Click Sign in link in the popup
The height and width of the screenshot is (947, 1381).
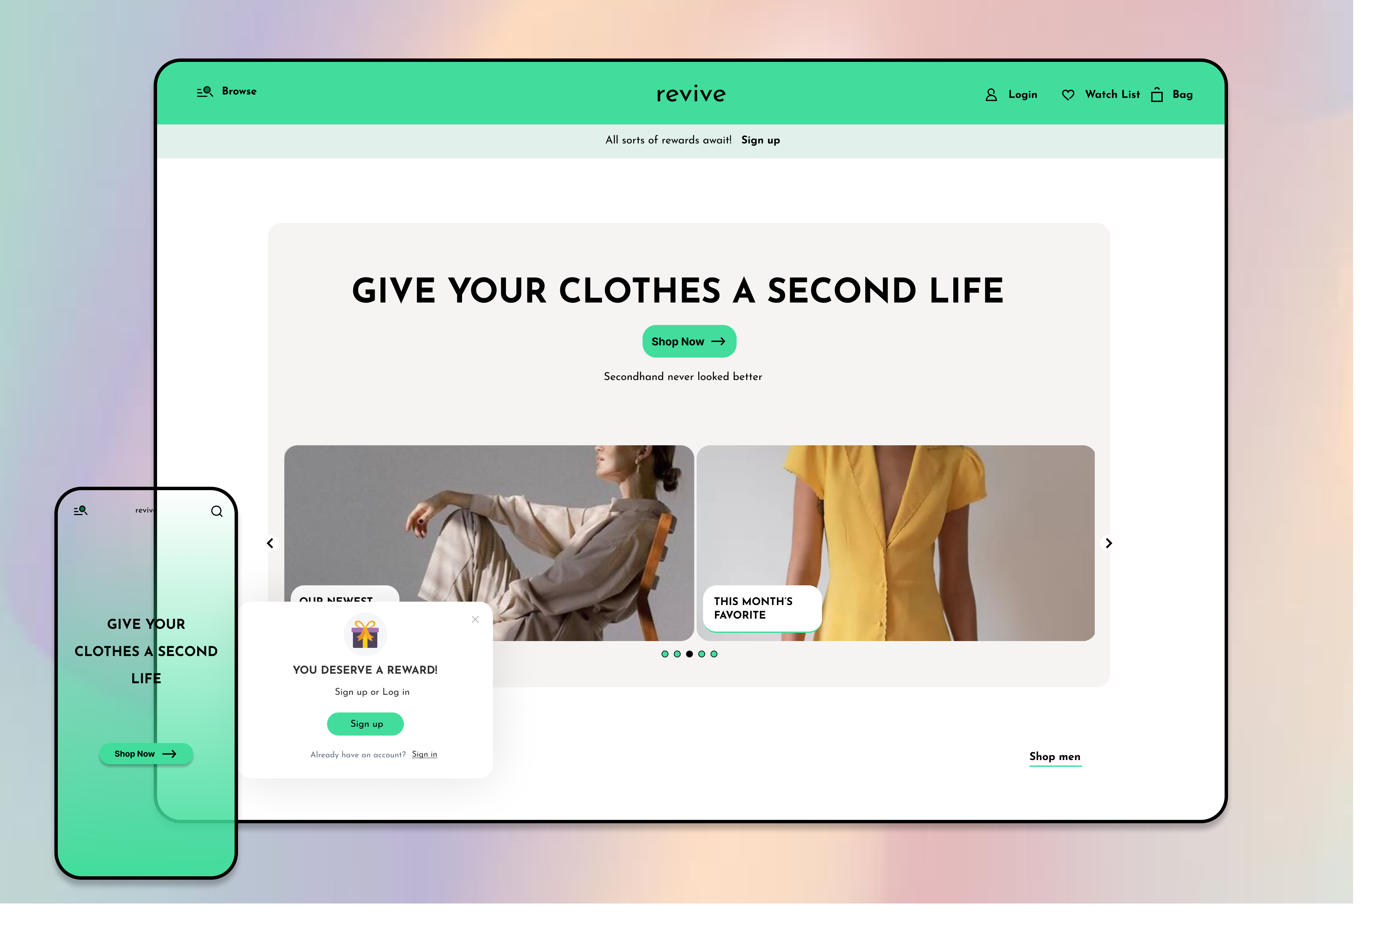[x=424, y=754]
